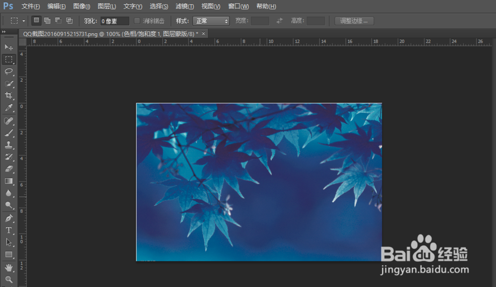Click the Photoshop Ps logo icon
This screenshot has width=496, height=287.
(x=8, y=6)
